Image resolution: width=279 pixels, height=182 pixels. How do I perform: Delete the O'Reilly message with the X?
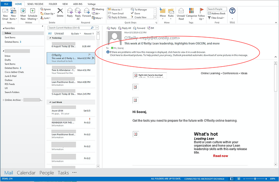pyautogui.click(x=93, y=58)
